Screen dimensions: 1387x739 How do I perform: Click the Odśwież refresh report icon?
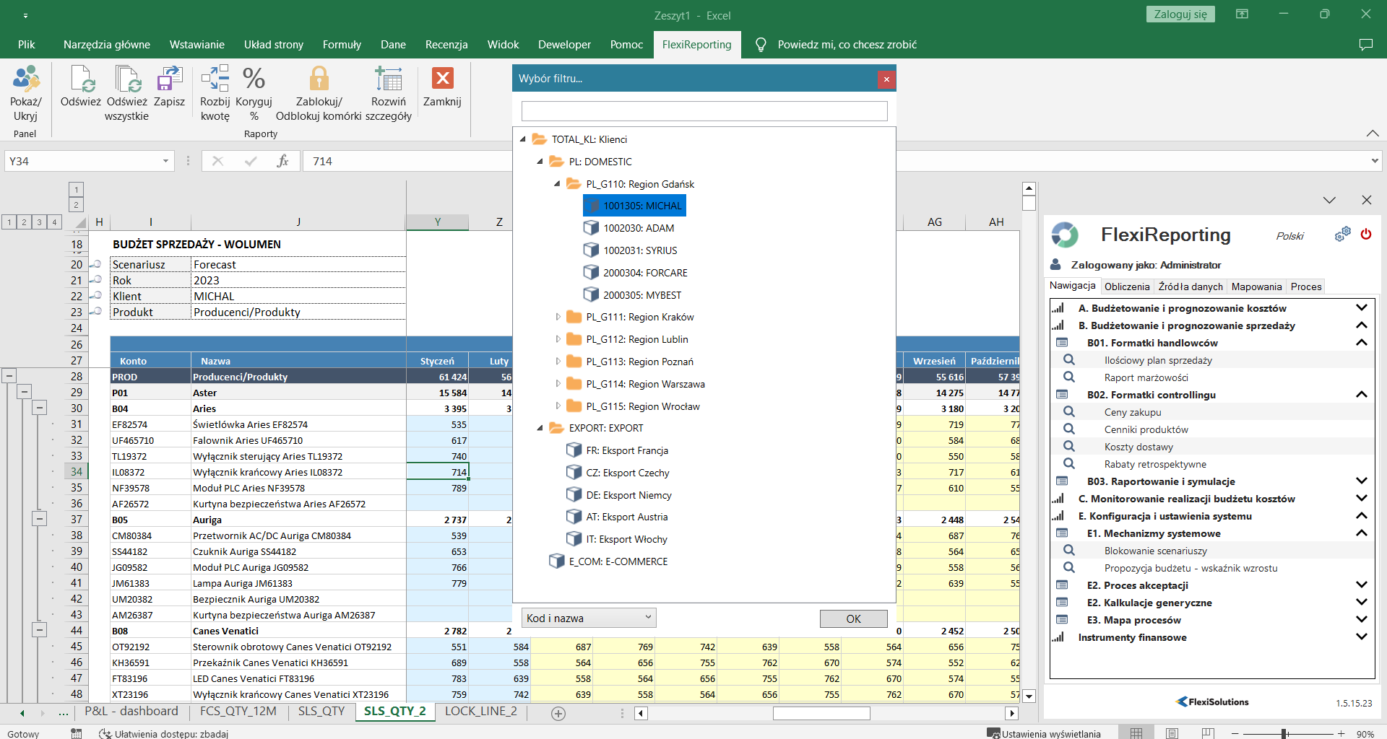[x=81, y=79]
